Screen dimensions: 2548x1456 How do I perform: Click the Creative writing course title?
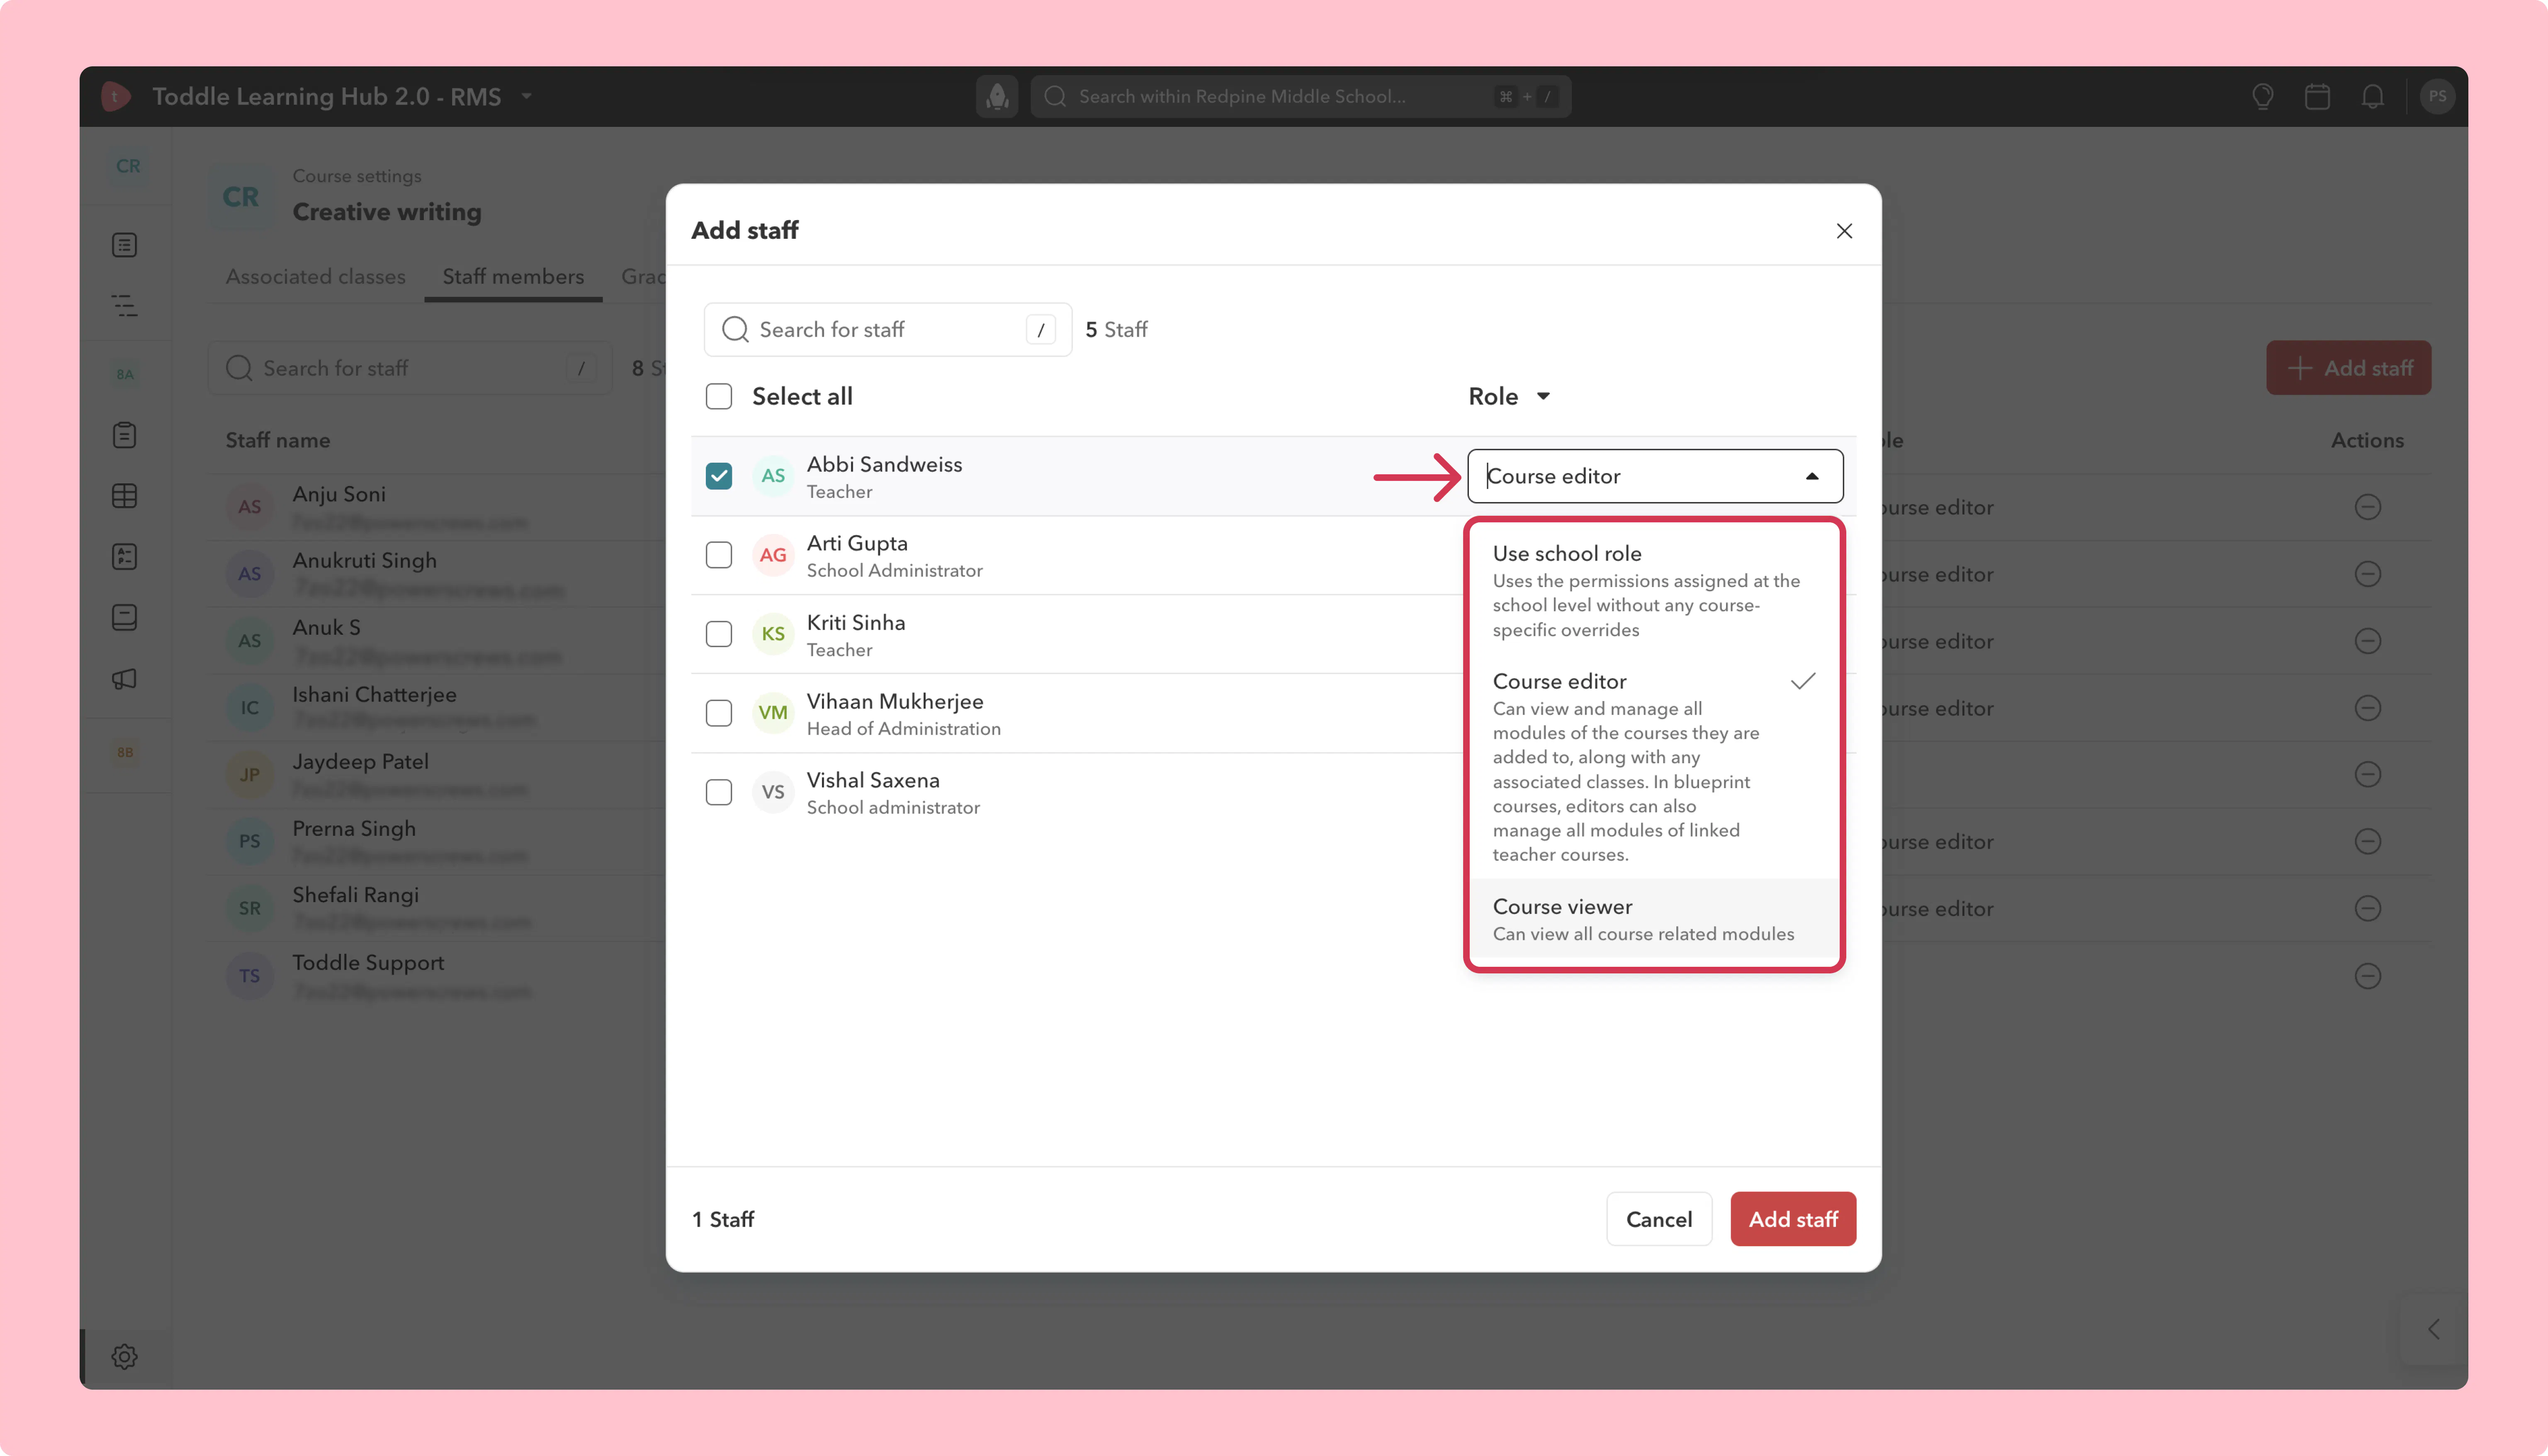[x=387, y=212]
